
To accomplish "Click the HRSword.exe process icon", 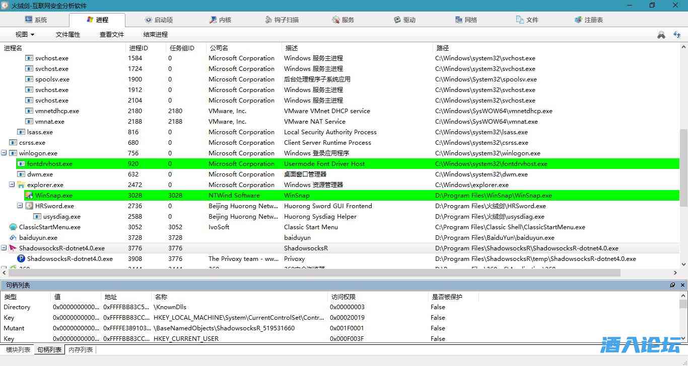I will 29,206.
